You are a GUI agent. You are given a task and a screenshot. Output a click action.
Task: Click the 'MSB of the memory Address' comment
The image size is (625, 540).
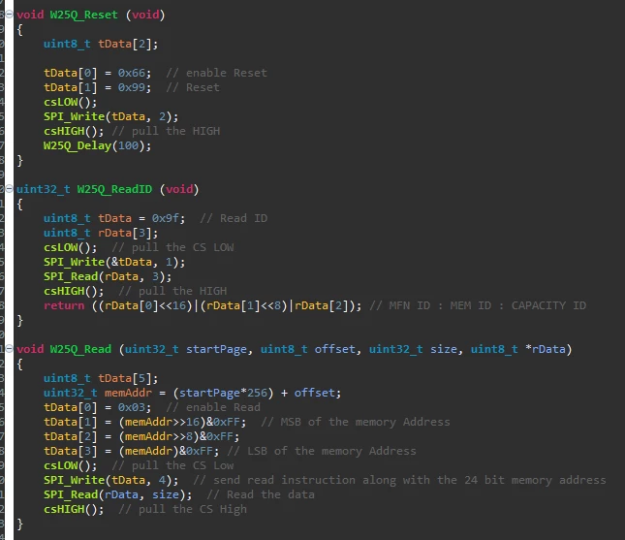point(365,422)
